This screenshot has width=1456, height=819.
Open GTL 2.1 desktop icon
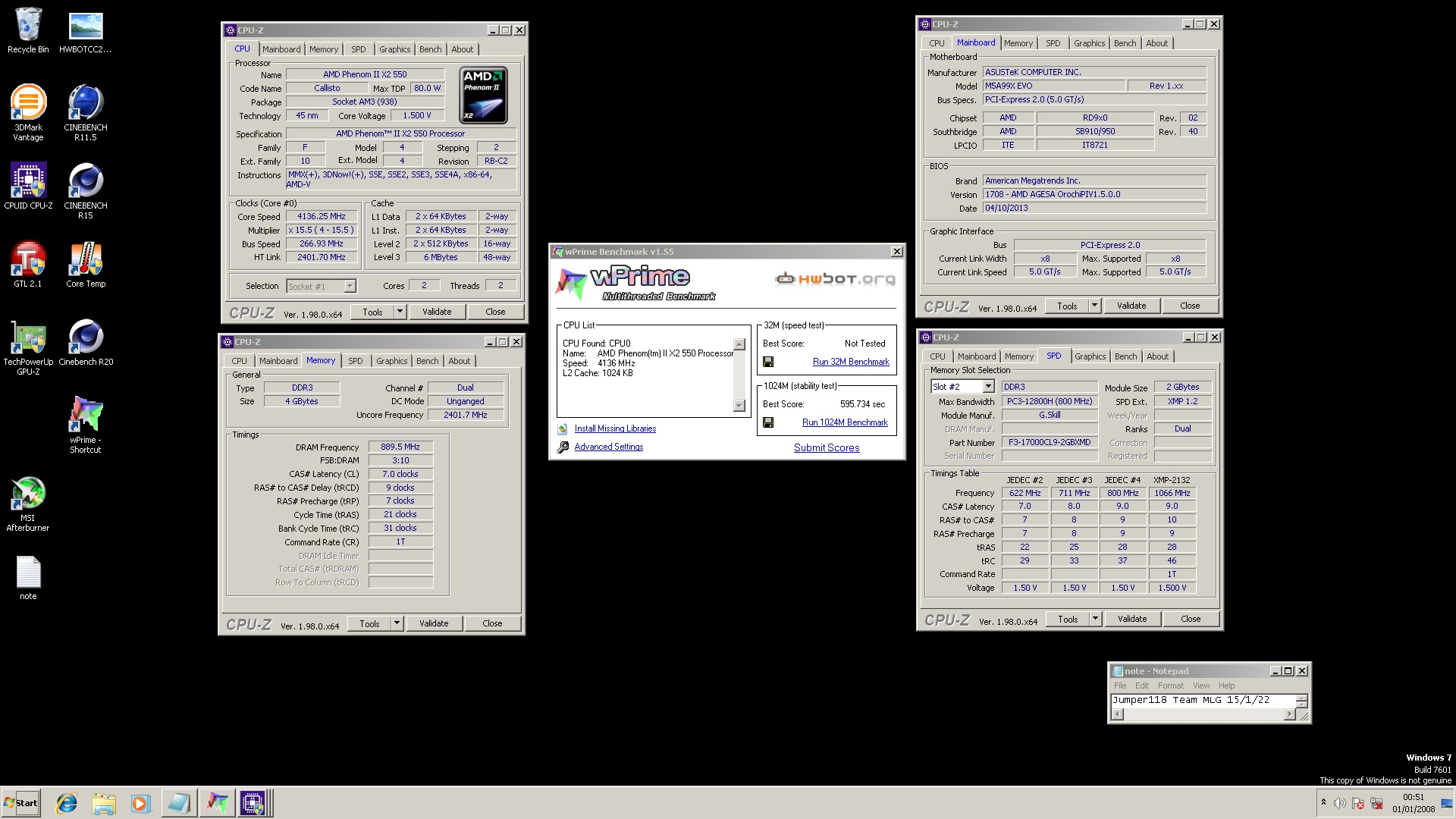(28, 264)
